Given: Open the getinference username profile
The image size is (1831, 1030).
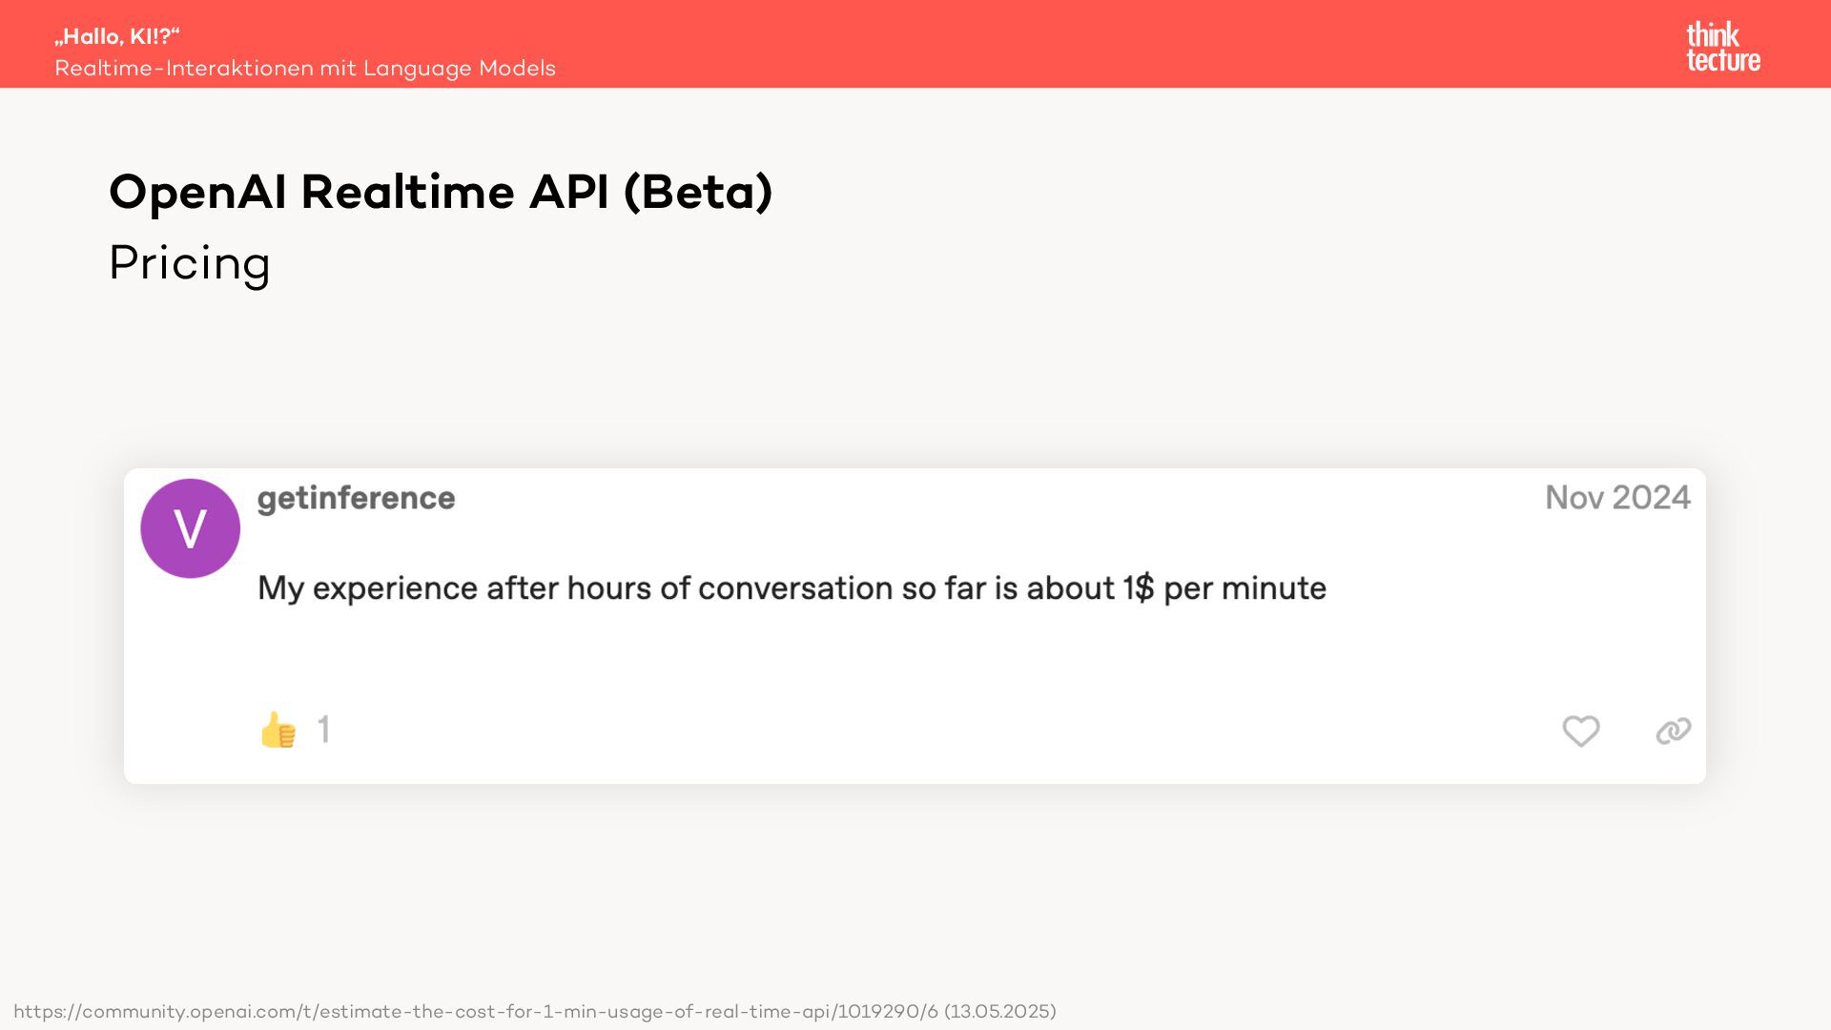Looking at the screenshot, I should tap(356, 498).
